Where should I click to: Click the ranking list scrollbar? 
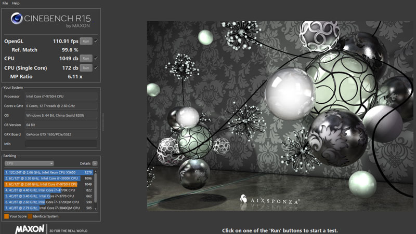[x=96, y=188]
